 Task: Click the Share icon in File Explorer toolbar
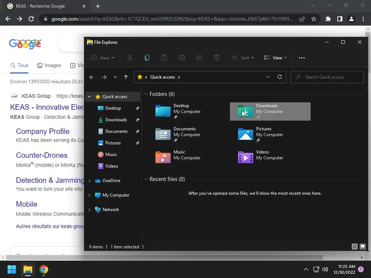point(199,58)
